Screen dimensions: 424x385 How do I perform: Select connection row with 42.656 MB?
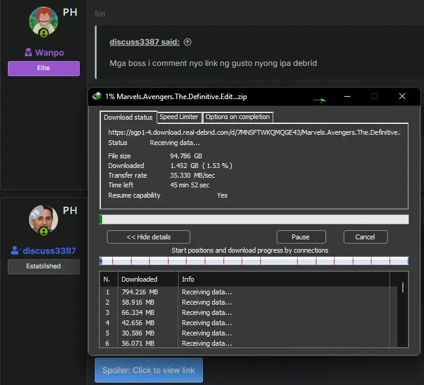(x=248, y=323)
